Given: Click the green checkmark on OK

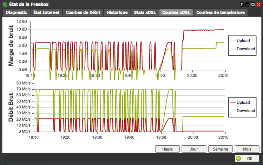Looking at the screenshot, I should tap(238, 158).
